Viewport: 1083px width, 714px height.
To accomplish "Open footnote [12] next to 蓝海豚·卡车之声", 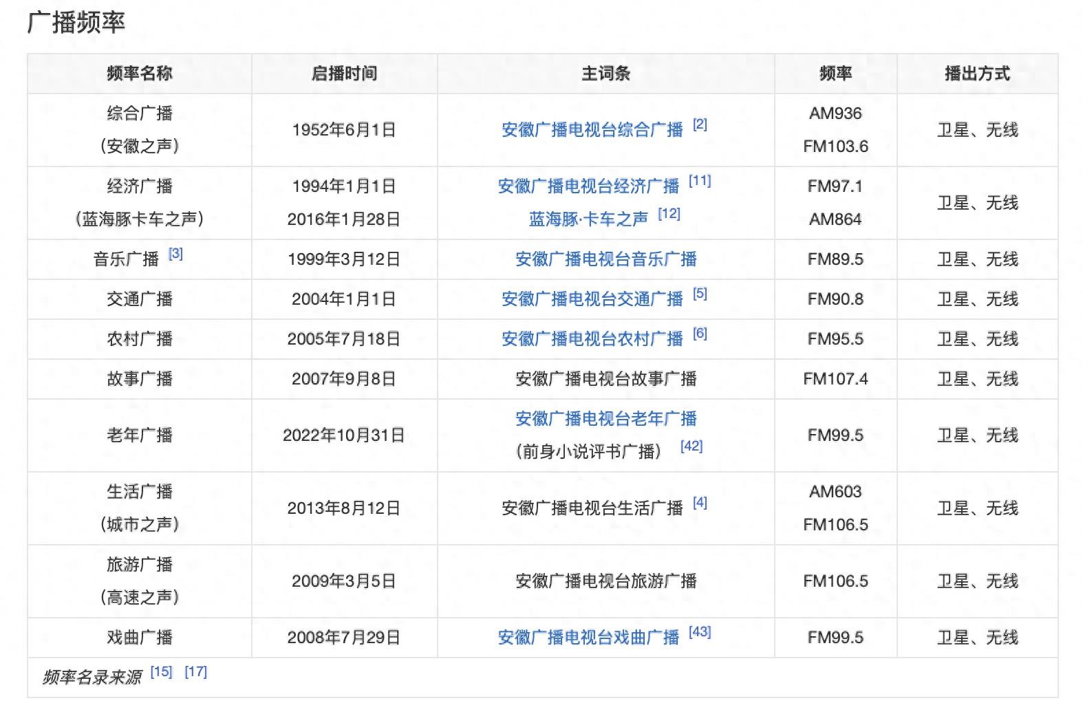I will click(x=669, y=214).
